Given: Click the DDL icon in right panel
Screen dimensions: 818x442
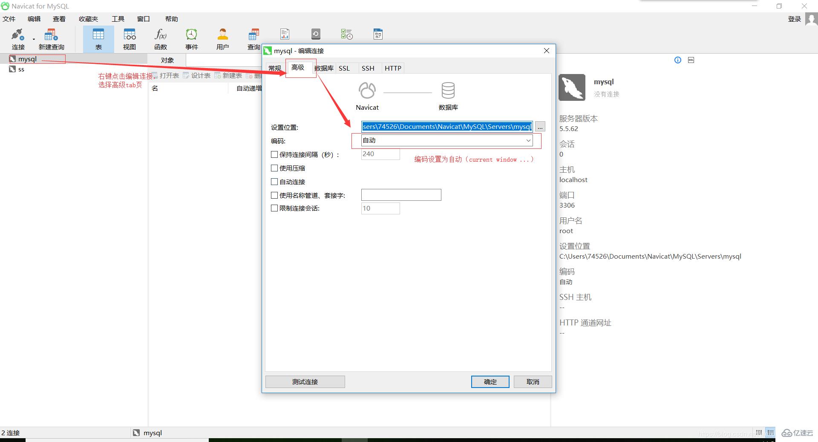Looking at the screenshot, I should pos(691,60).
